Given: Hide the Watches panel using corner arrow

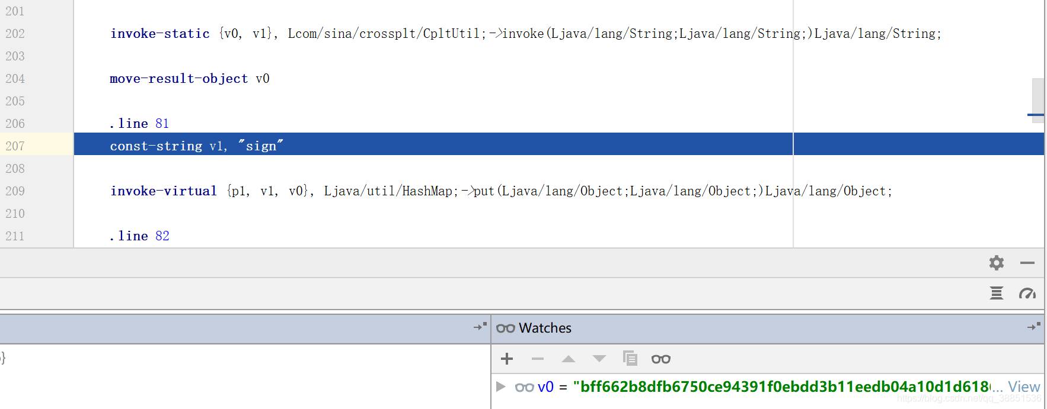Looking at the screenshot, I should click(1033, 327).
